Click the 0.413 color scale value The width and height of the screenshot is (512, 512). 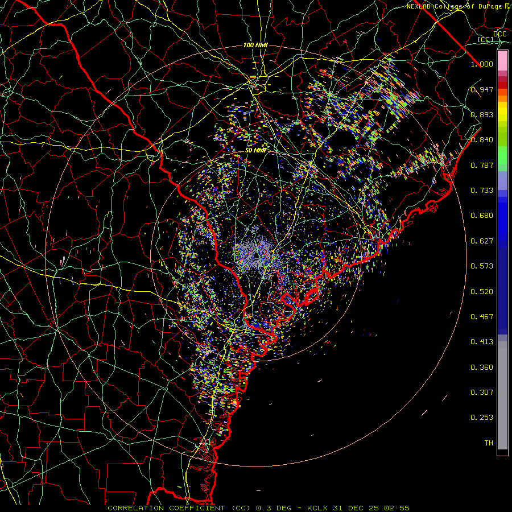482,342
